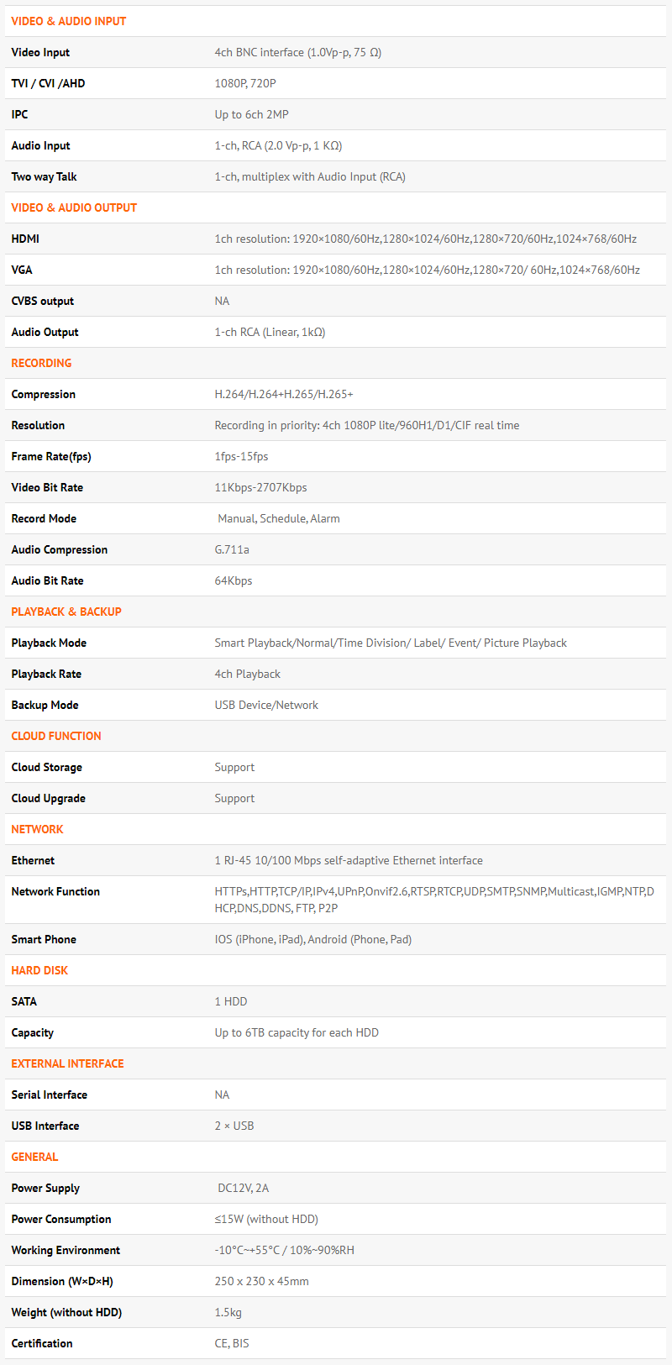Click the Video Input row label
This screenshot has height=1365, width=672.
tap(40, 52)
